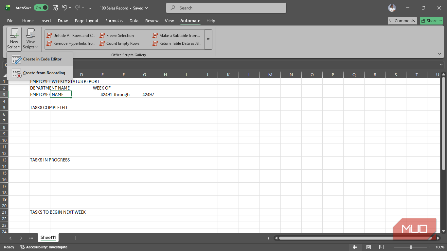
Task: Open the New Script button
Action: (x=14, y=39)
